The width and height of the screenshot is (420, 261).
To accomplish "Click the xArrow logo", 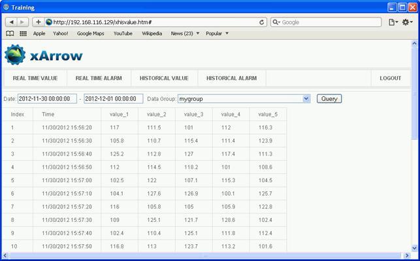I will tap(43, 55).
